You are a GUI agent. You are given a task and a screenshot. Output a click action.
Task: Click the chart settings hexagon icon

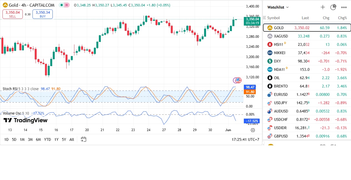(253, 130)
